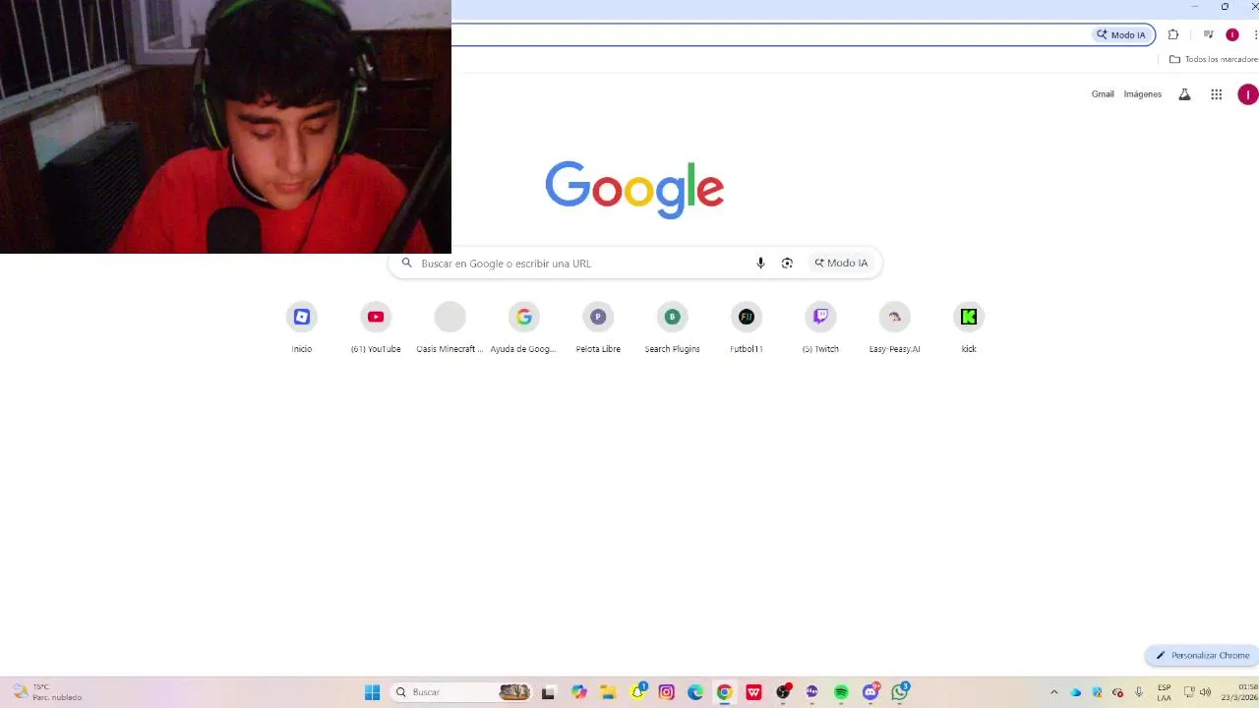The width and height of the screenshot is (1259, 708).
Task: Launch Copilot from the taskbar
Action: click(x=579, y=692)
